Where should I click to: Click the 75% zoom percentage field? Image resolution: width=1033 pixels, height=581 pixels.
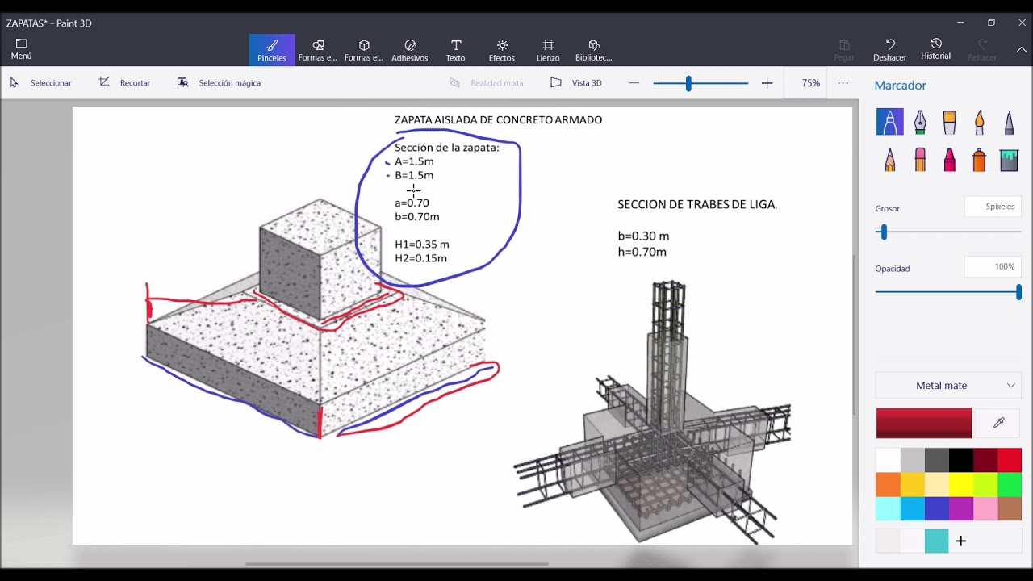811,83
